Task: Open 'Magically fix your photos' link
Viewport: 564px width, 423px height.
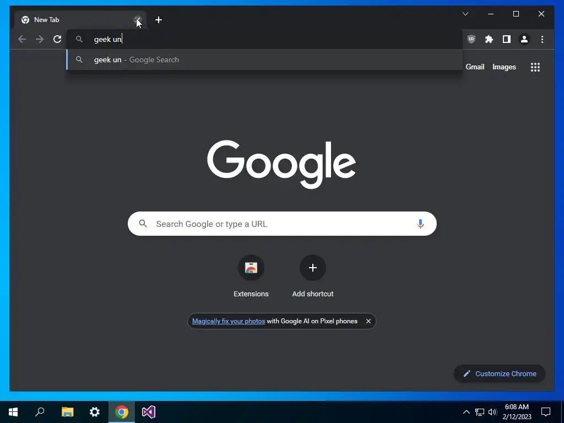Action: [x=229, y=321]
